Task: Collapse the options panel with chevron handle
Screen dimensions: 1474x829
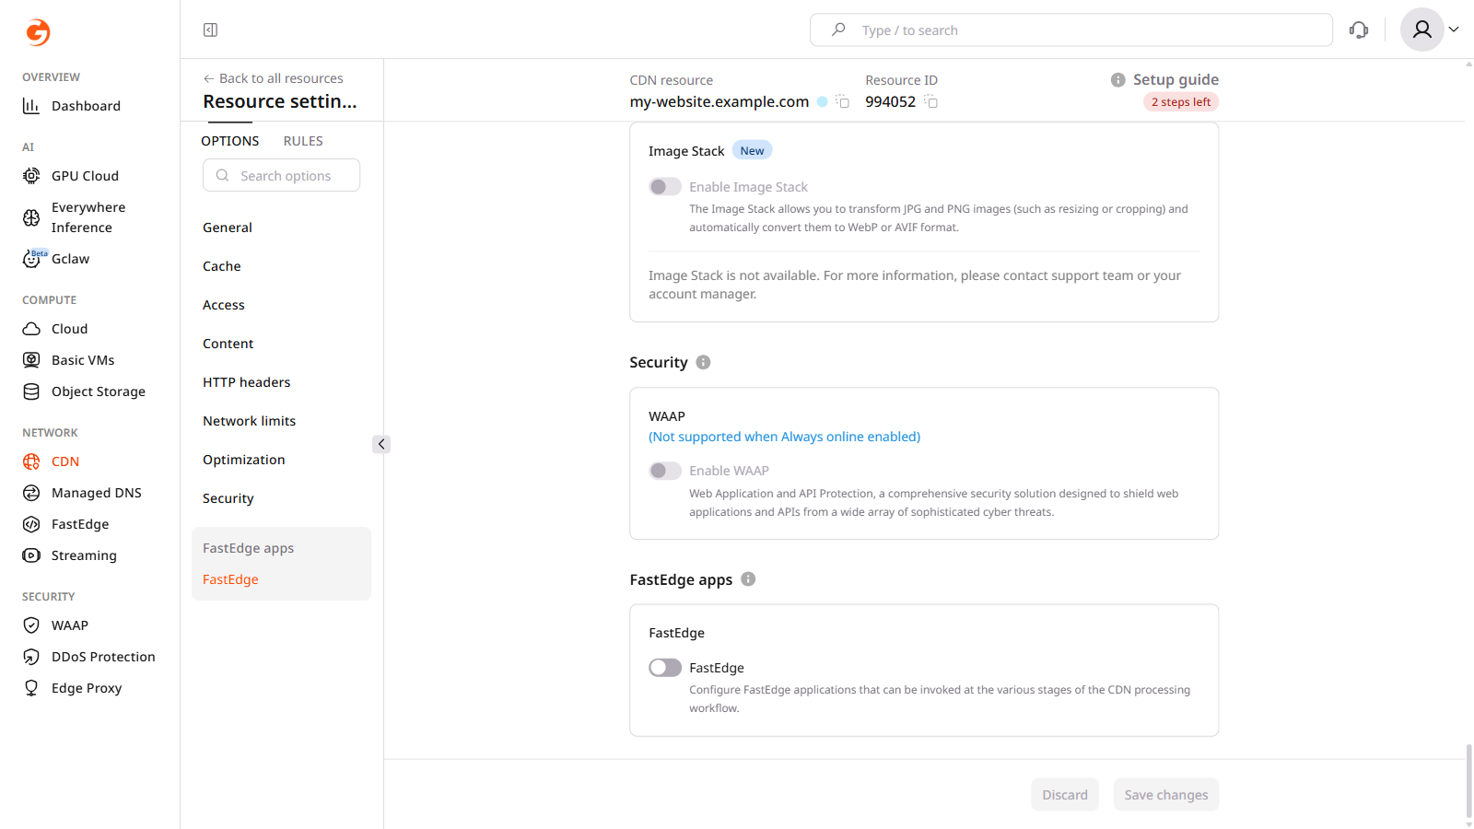Action: coord(381,444)
